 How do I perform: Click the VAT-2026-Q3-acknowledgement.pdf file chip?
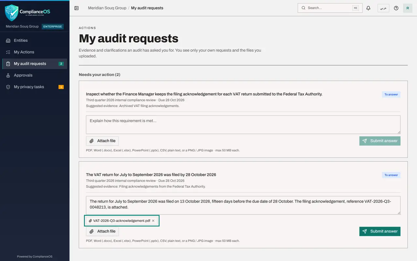click(x=122, y=221)
